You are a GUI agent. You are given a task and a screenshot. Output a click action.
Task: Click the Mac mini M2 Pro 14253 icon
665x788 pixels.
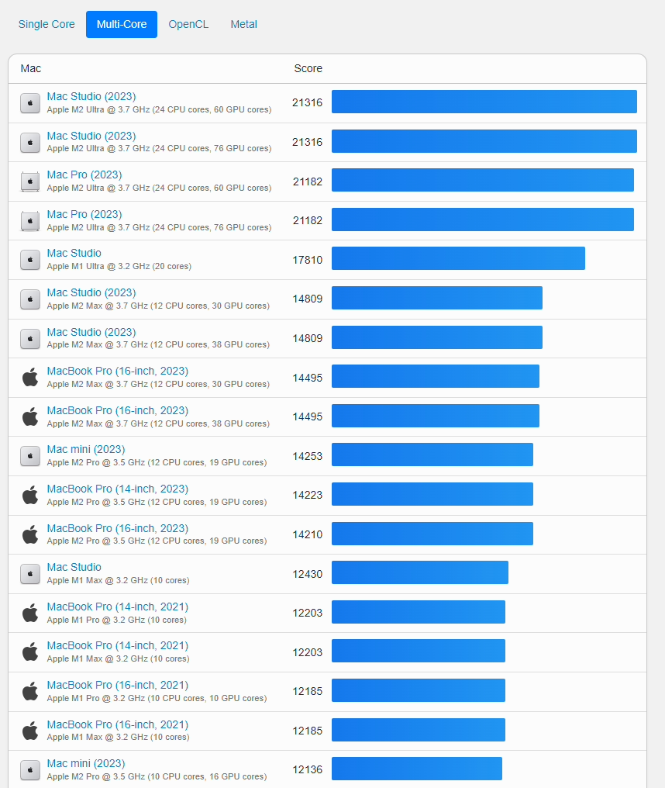(x=30, y=456)
